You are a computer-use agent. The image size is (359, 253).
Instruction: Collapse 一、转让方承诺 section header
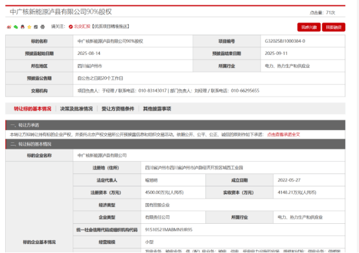coord(176,125)
